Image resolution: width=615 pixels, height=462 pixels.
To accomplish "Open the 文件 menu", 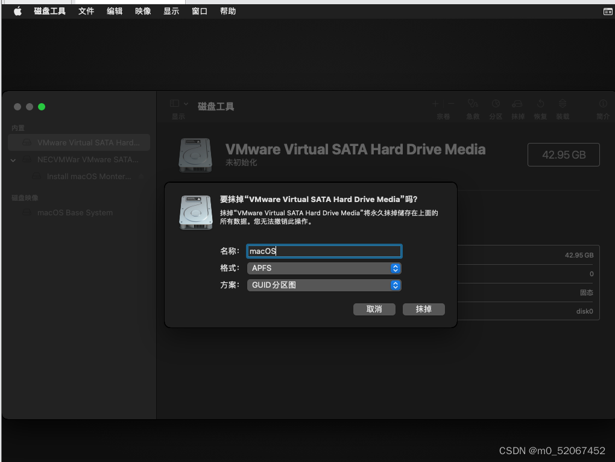I will point(86,11).
